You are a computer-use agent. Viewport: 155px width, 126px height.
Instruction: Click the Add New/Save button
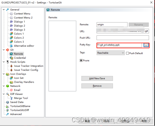coord(97,79)
